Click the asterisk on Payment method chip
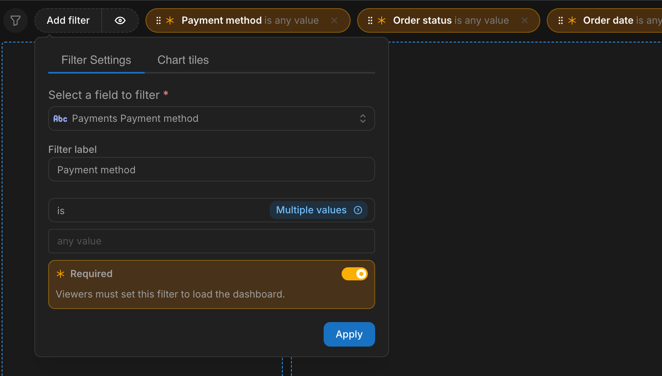662x376 pixels. [170, 20]
